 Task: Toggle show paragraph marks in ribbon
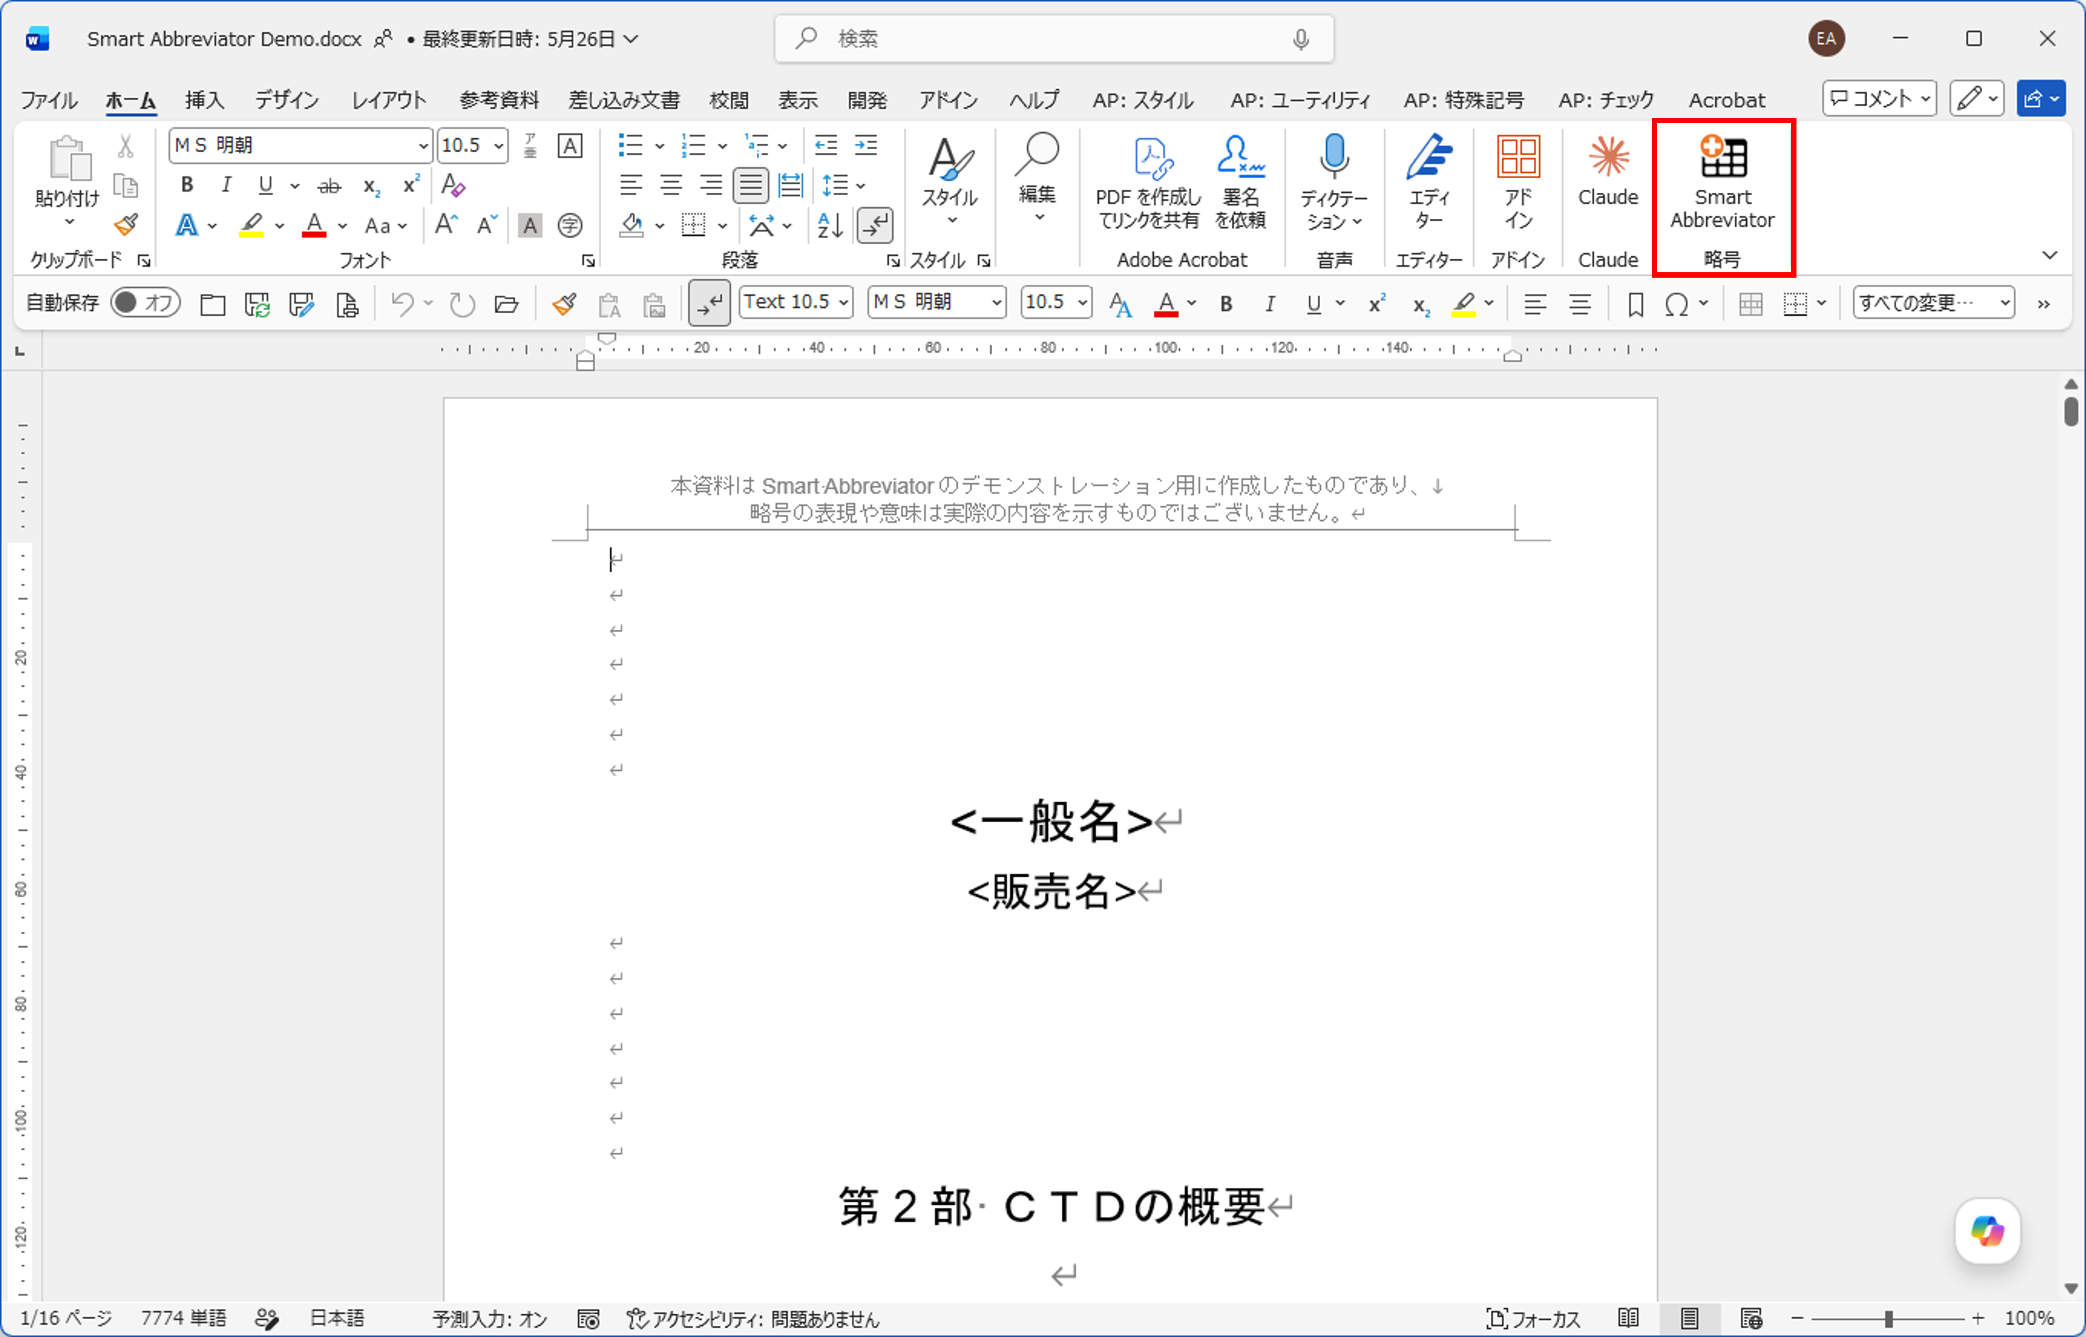click(875, 226)
